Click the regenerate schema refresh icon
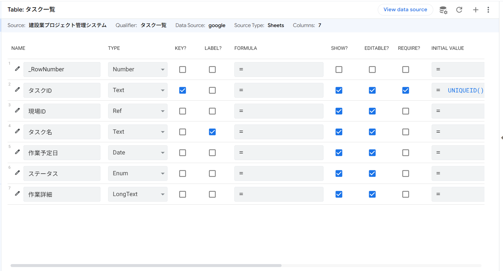The height and width of the screenshot is (271, 503). pyautogui.click(x=459, y=10)
